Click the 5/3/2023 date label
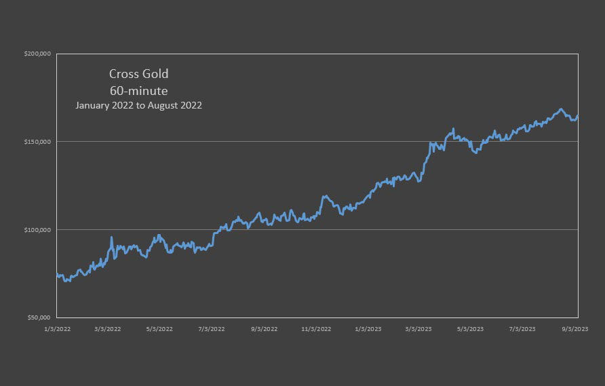 pyautogui.click(x=470, y=329)
